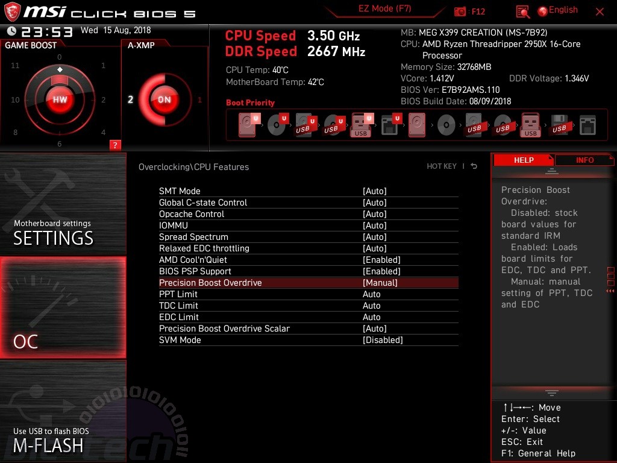Open the M-FLASH BIOS flashing section
617x463 pixels.
(x=63, y=411)
